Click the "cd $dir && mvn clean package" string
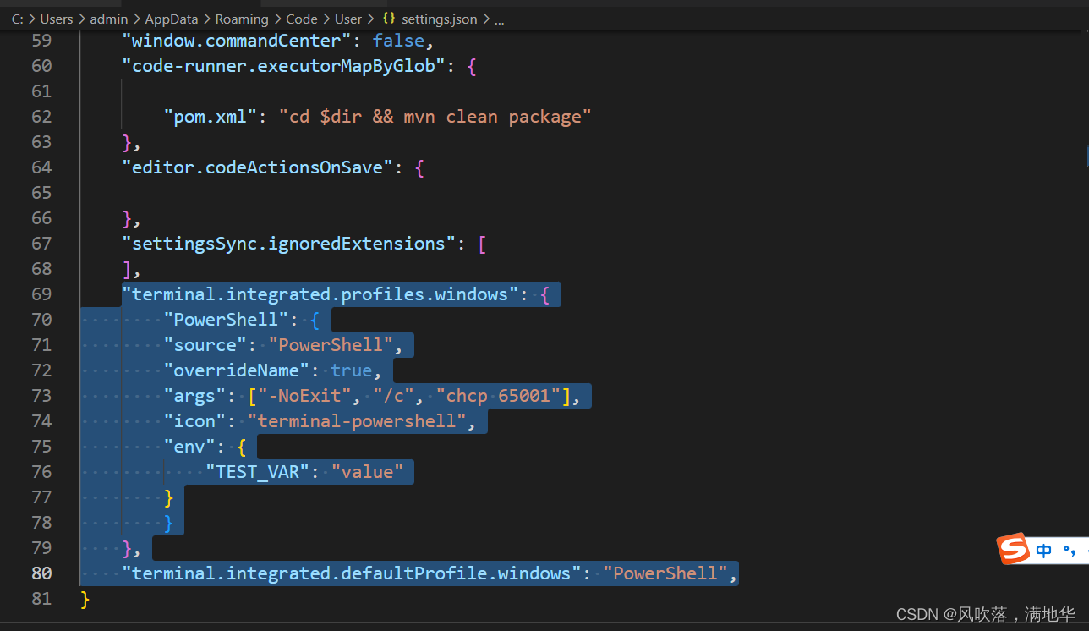Screen dimensions: 1089x631 (435, 117)
